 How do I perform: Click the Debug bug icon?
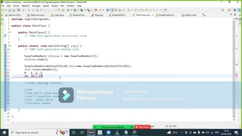click(68, 10)
